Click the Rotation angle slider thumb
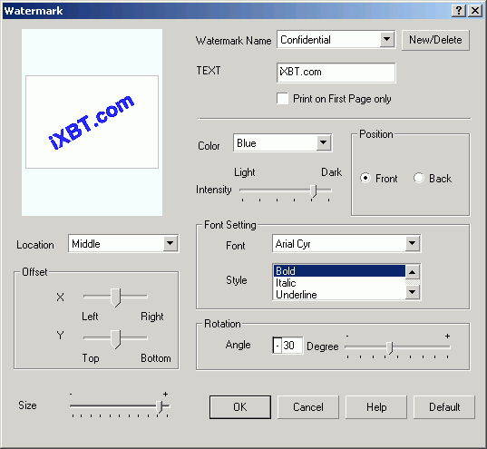Viewport: 487px width, 449px height. click(x=390, y=347)
